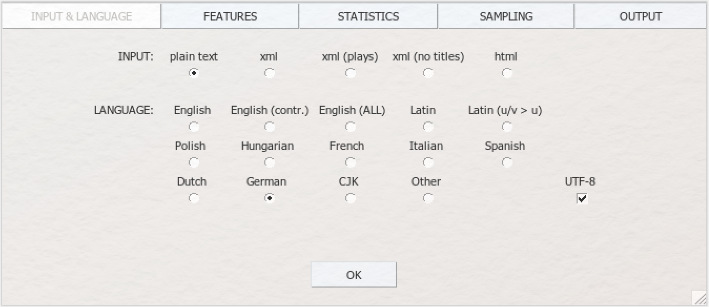Uncheck the UTF-8 checkbox
709x307 pixels.
(x=582, y=198)
